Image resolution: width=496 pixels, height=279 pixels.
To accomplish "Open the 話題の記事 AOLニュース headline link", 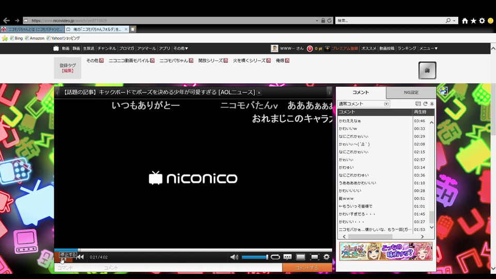I will [x=159, y=92].
